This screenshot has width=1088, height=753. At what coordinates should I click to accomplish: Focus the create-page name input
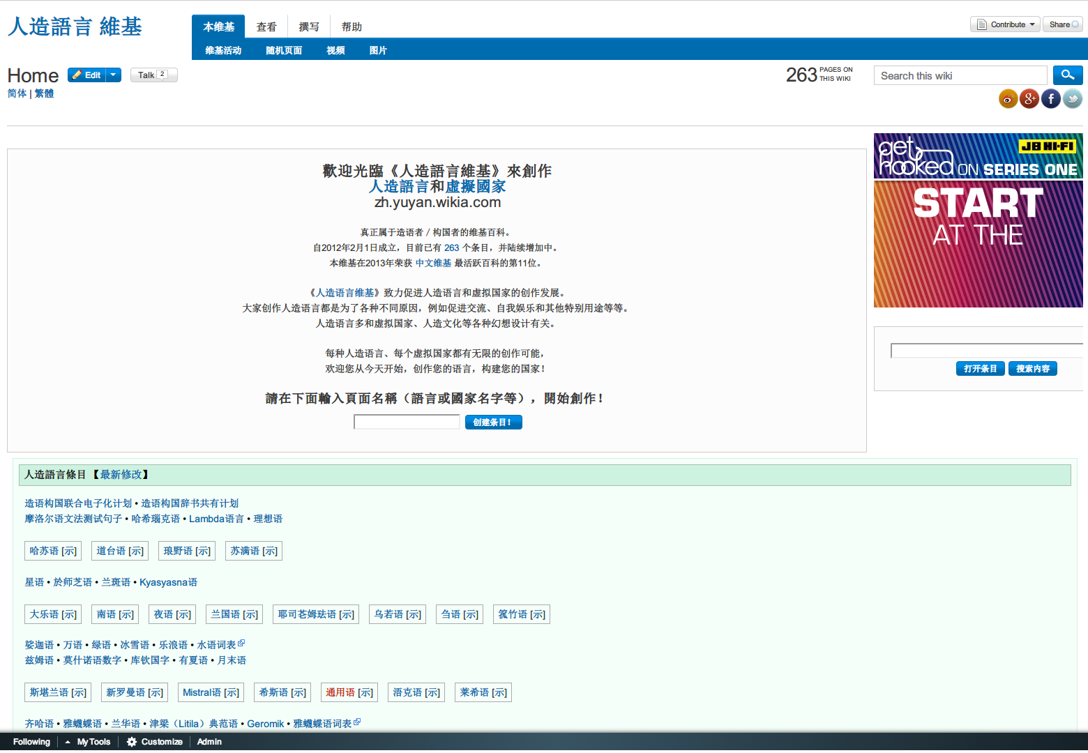[x=407, y=422]
